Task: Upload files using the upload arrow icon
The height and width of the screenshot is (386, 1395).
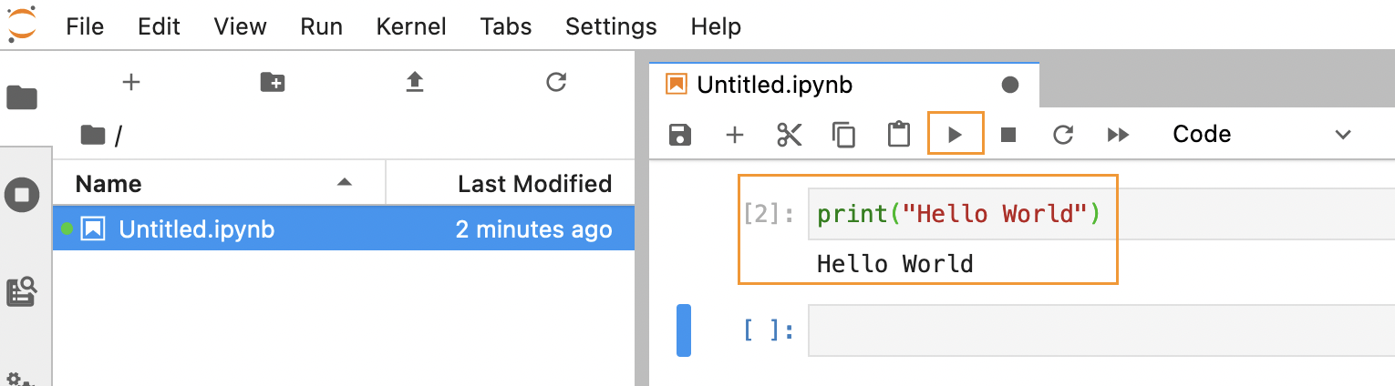Action: point(415,83)
